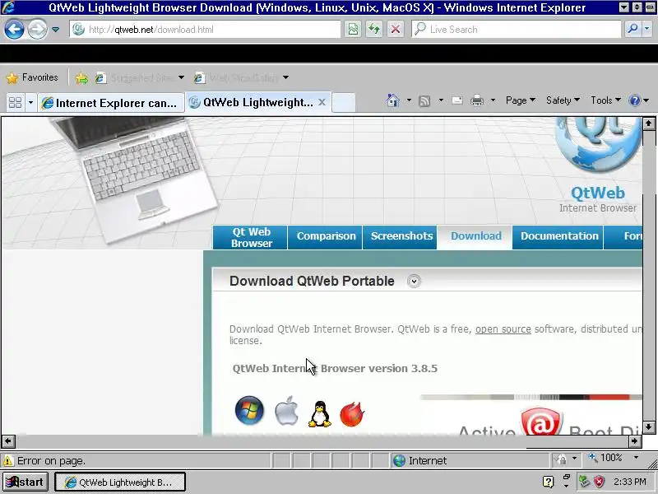Click vertical scrollbar up arrow
Image resolution: width=658 pixels, height=494 pixels.
(x=649, y=123)
